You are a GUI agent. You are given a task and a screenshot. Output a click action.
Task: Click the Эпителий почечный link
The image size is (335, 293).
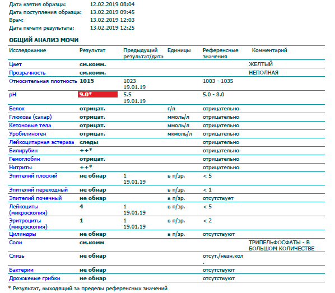click(x=35, y=198)
